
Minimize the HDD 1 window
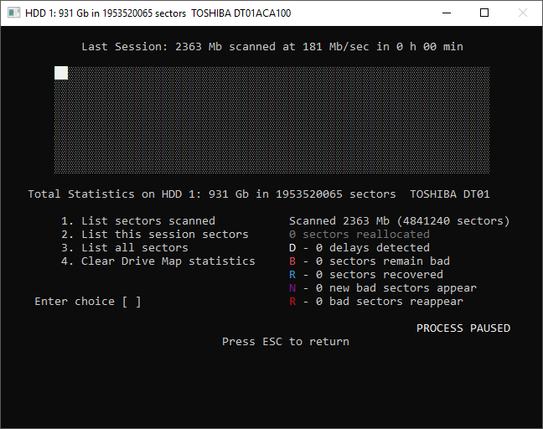(447, 13)
